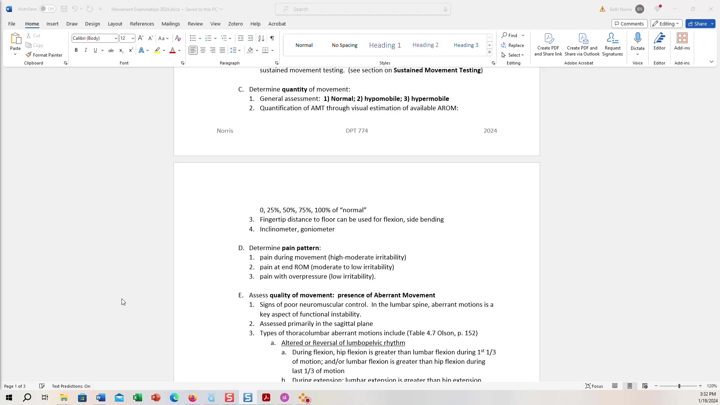Click the Clear All Formatting icon
The height and width of the screenshot is (405, 720).
click(178, 38)
